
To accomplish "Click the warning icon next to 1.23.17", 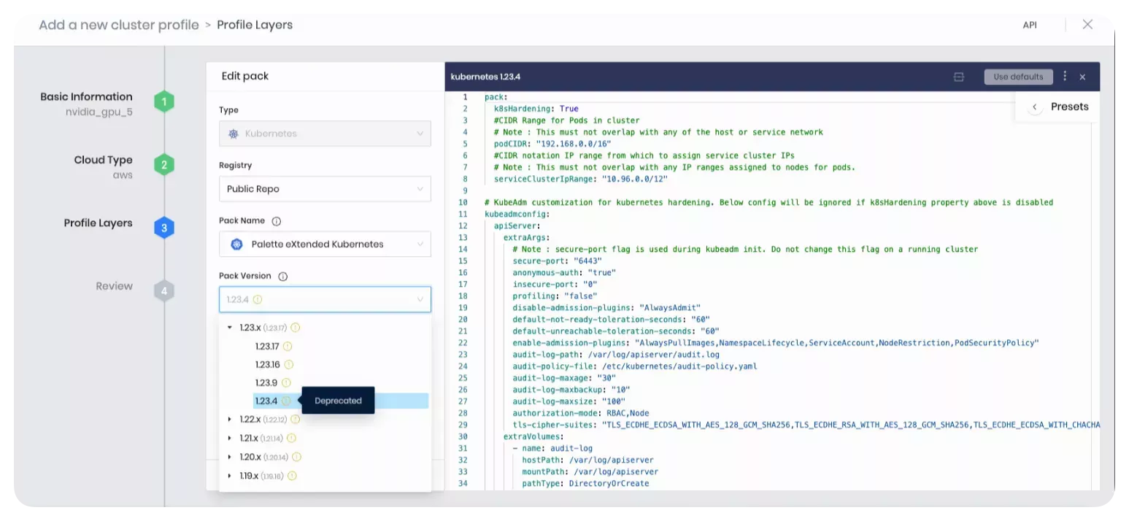I will (288, 347).
